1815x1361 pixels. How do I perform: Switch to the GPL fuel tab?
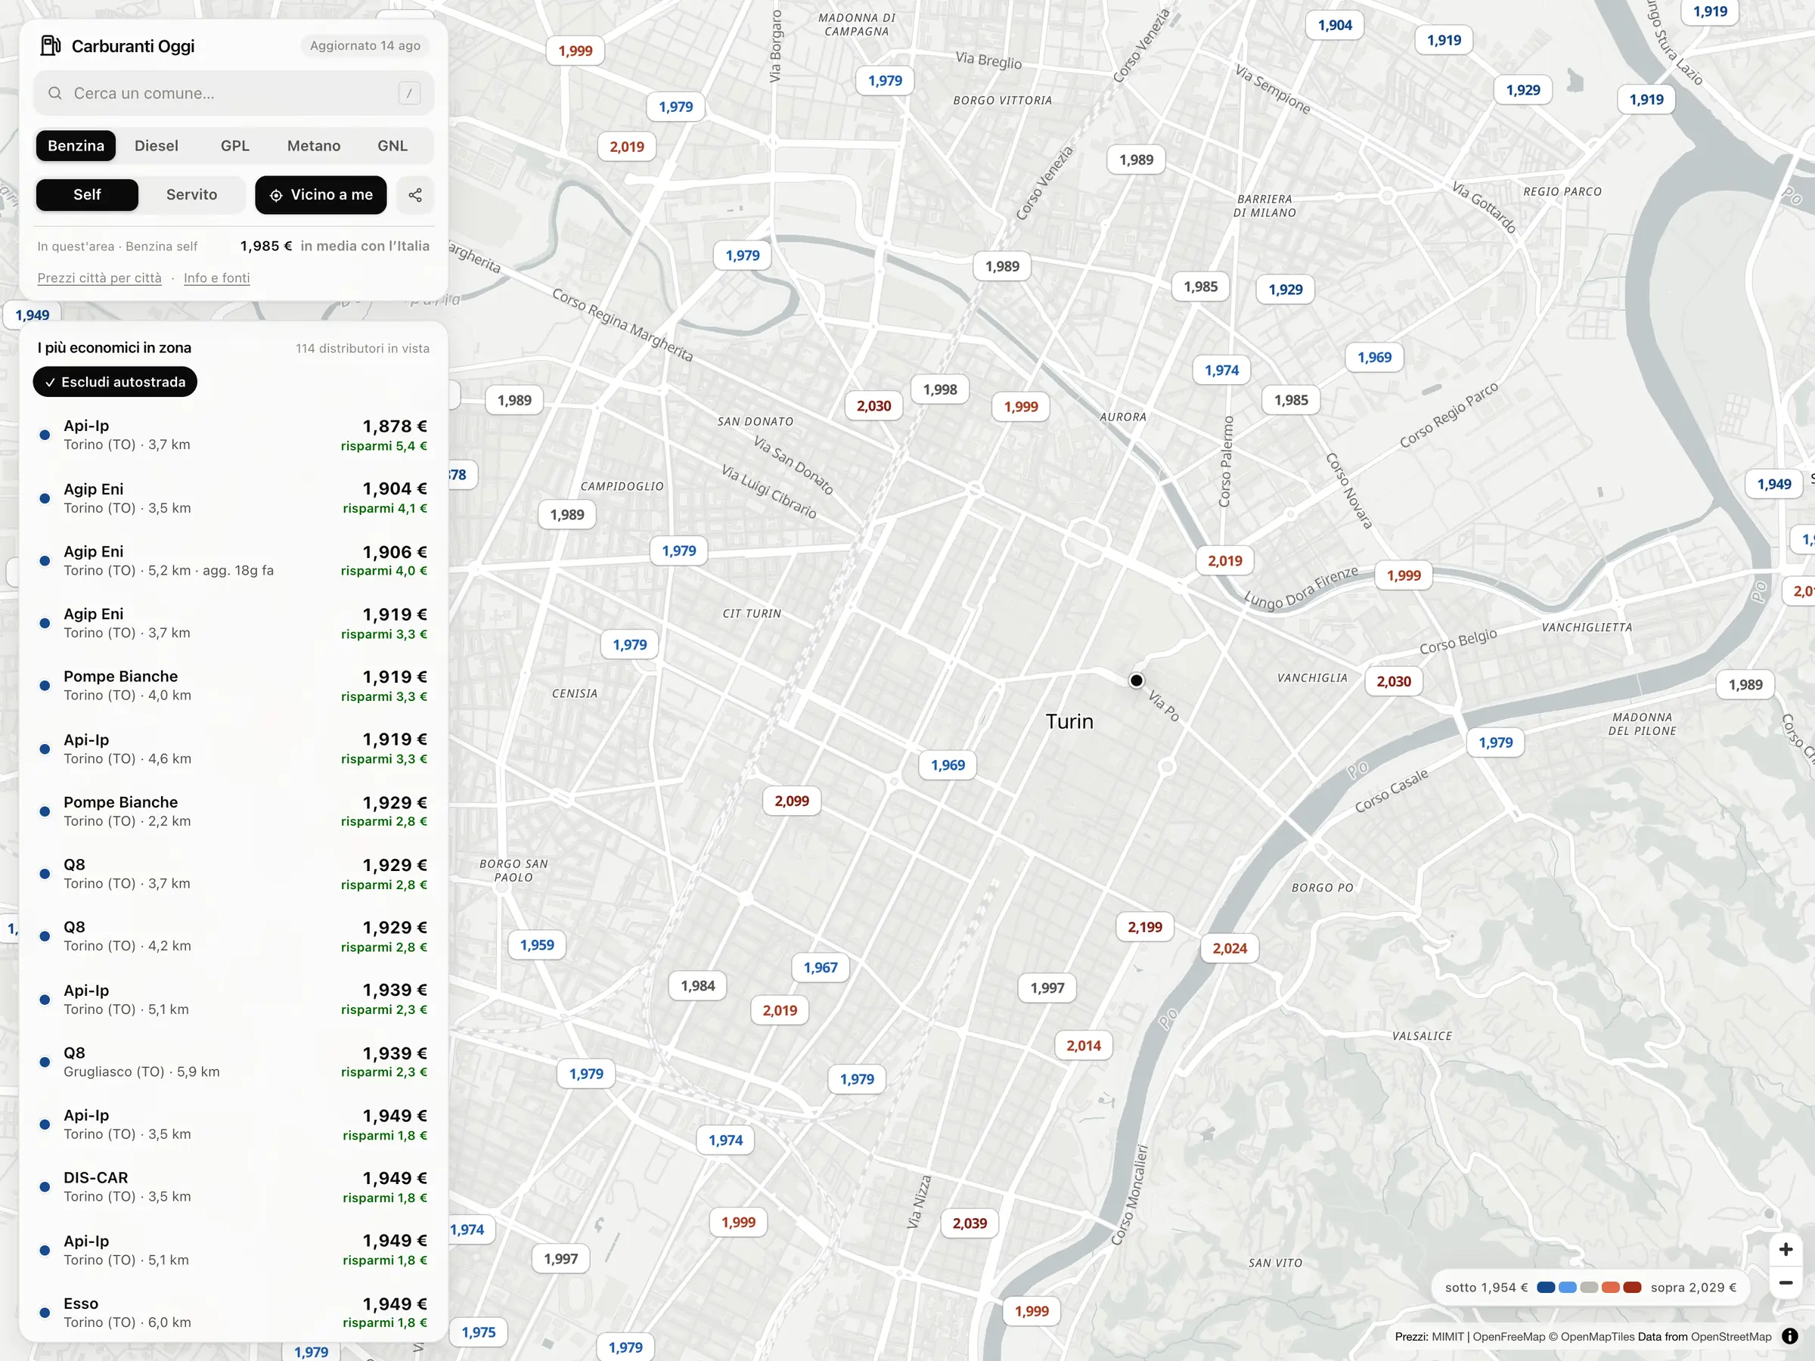pos(234,146)
